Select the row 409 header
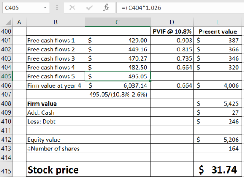Screen dimensions: 244x177 point(6,112)
